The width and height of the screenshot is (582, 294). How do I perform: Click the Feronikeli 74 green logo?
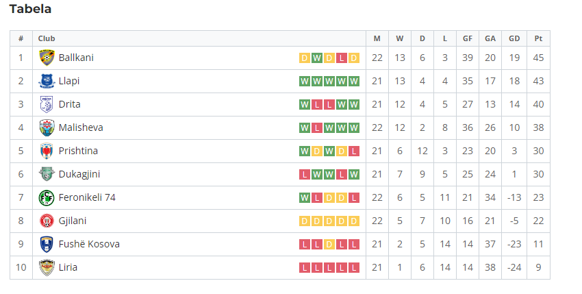(47, 198)
